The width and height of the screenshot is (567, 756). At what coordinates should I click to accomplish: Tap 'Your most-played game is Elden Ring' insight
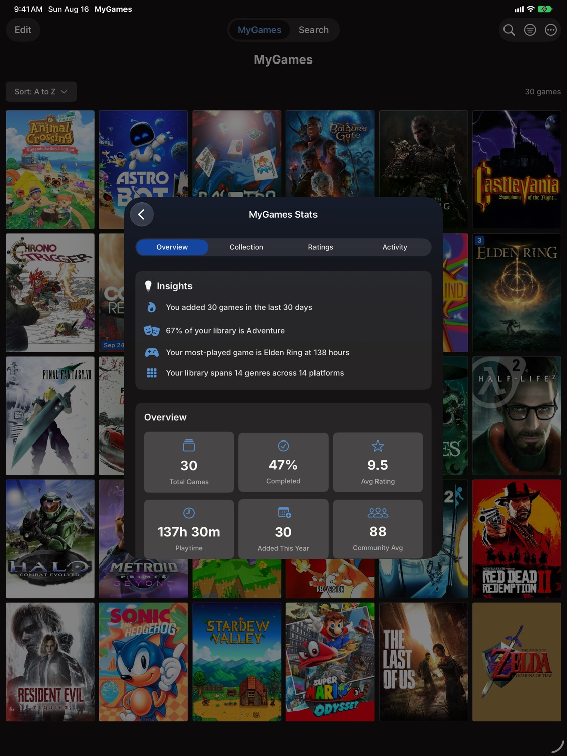click(x=258, y=352)
